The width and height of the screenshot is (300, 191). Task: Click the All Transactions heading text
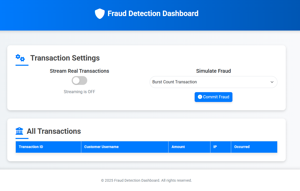point(54,131)
